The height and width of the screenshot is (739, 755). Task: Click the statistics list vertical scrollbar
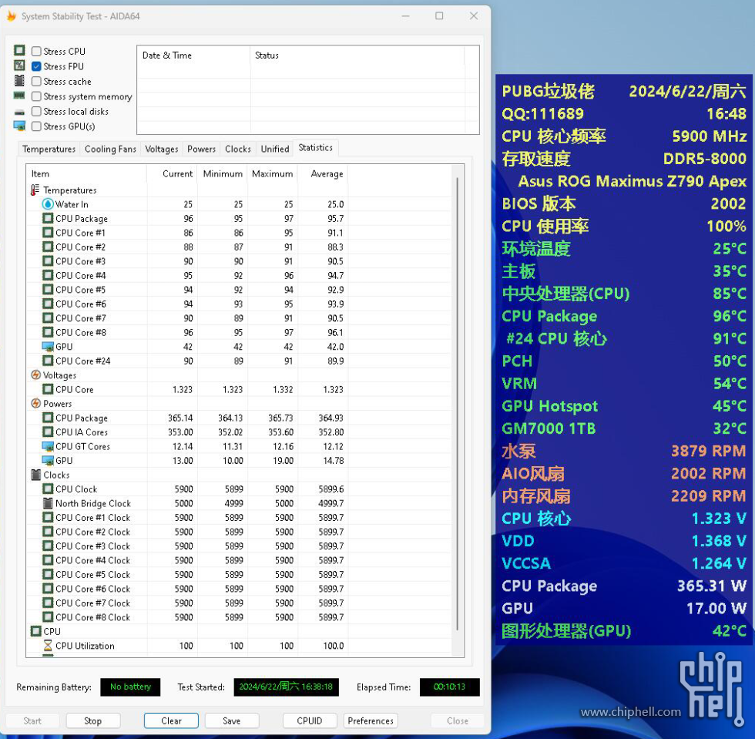[x=458, y=404]
